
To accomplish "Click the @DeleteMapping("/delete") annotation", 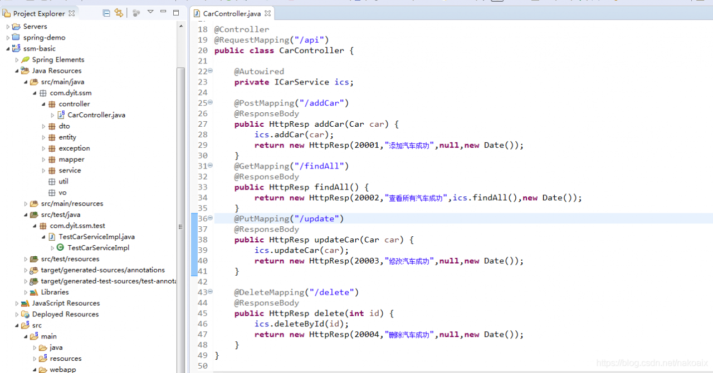I will pos(296,292).
